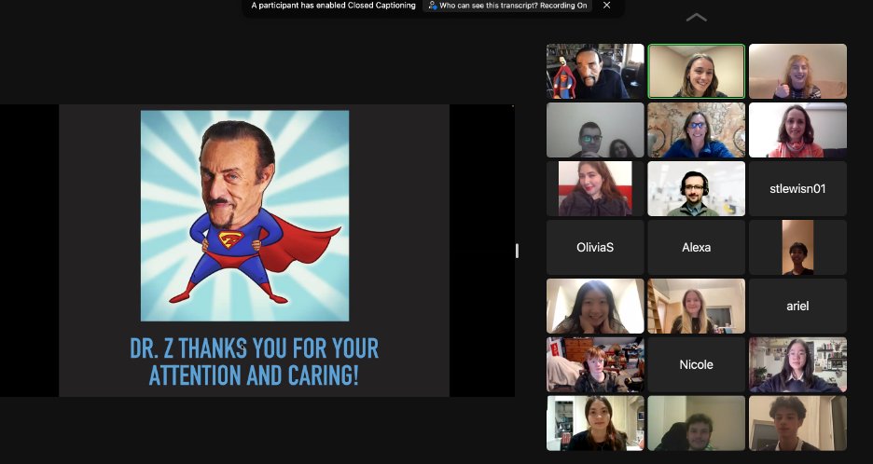The width and height of the screenshot is (873, 464).
Task: Grab the divider handle between share and gallery
Action: 518,251
